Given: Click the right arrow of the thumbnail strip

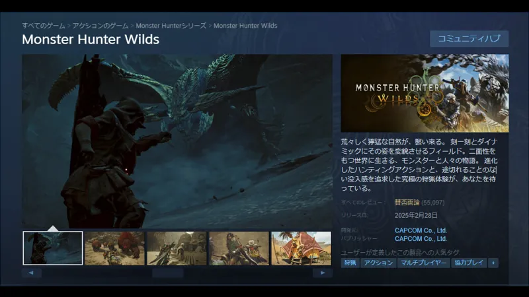Looking at the screenshot, I should (323, 273).
